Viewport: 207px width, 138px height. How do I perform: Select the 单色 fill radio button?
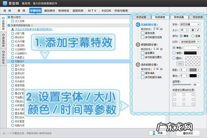[x=174, y=48]
